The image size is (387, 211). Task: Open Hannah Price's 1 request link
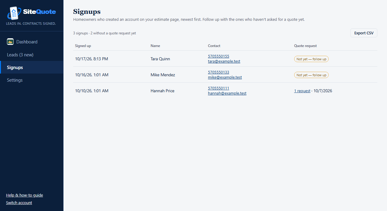tap(302, 91)
